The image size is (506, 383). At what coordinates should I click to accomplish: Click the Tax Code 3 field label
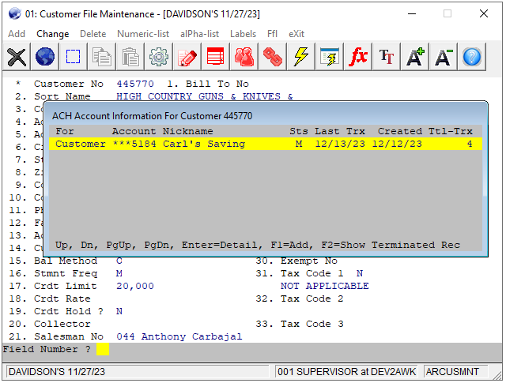(312, 324)
